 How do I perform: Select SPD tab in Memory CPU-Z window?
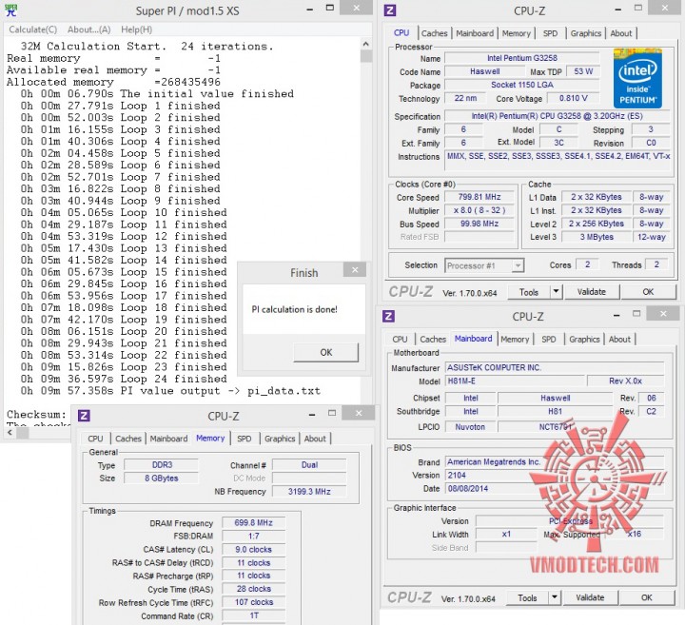245,439
